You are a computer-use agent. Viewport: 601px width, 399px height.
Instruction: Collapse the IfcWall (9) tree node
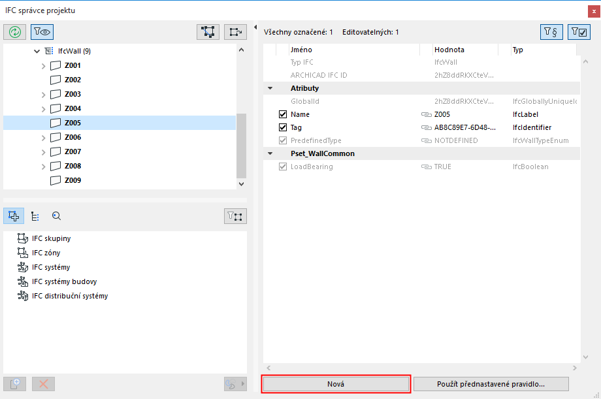pos(37,51)
